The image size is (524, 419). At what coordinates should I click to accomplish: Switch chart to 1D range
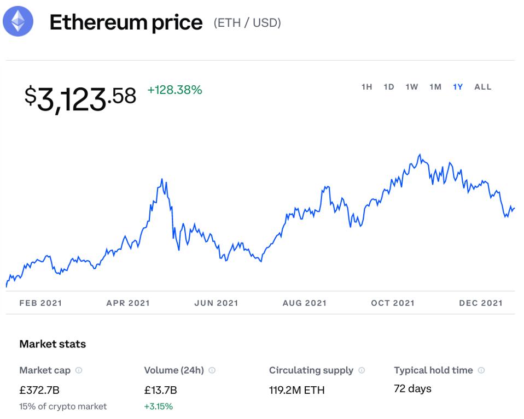pos(389,87)
